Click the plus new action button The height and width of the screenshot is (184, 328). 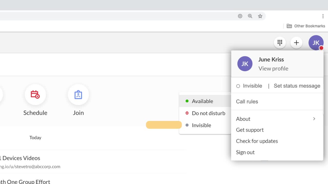pos(296,42)
